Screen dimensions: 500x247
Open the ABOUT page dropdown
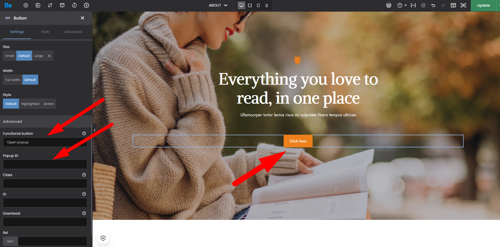click(x=218, y=5)
